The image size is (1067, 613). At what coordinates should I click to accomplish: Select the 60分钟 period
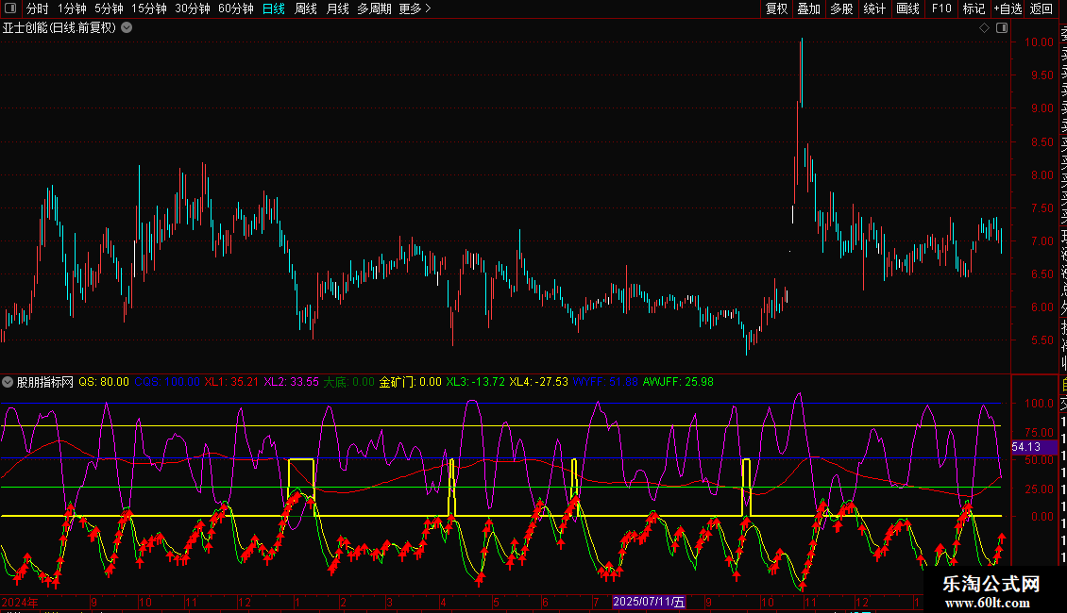(x=235, y=8)
